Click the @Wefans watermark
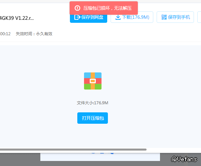Image resolution: width=201 pixels, height=166 pixels. 184,159
